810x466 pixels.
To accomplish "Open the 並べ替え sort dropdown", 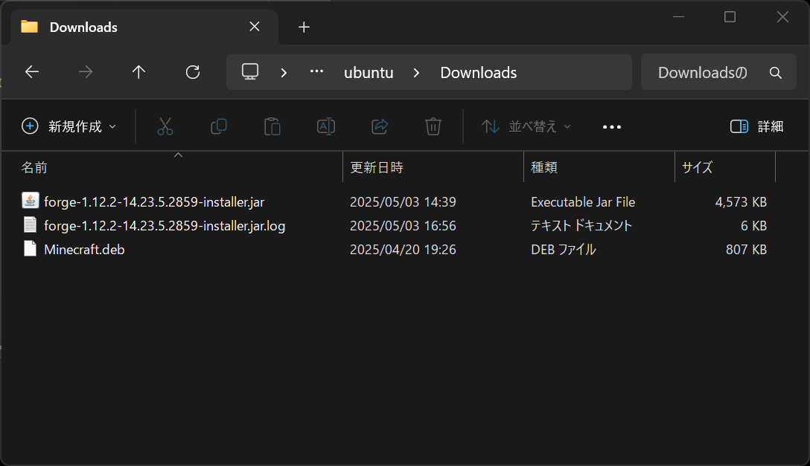I will click(526, 126).
